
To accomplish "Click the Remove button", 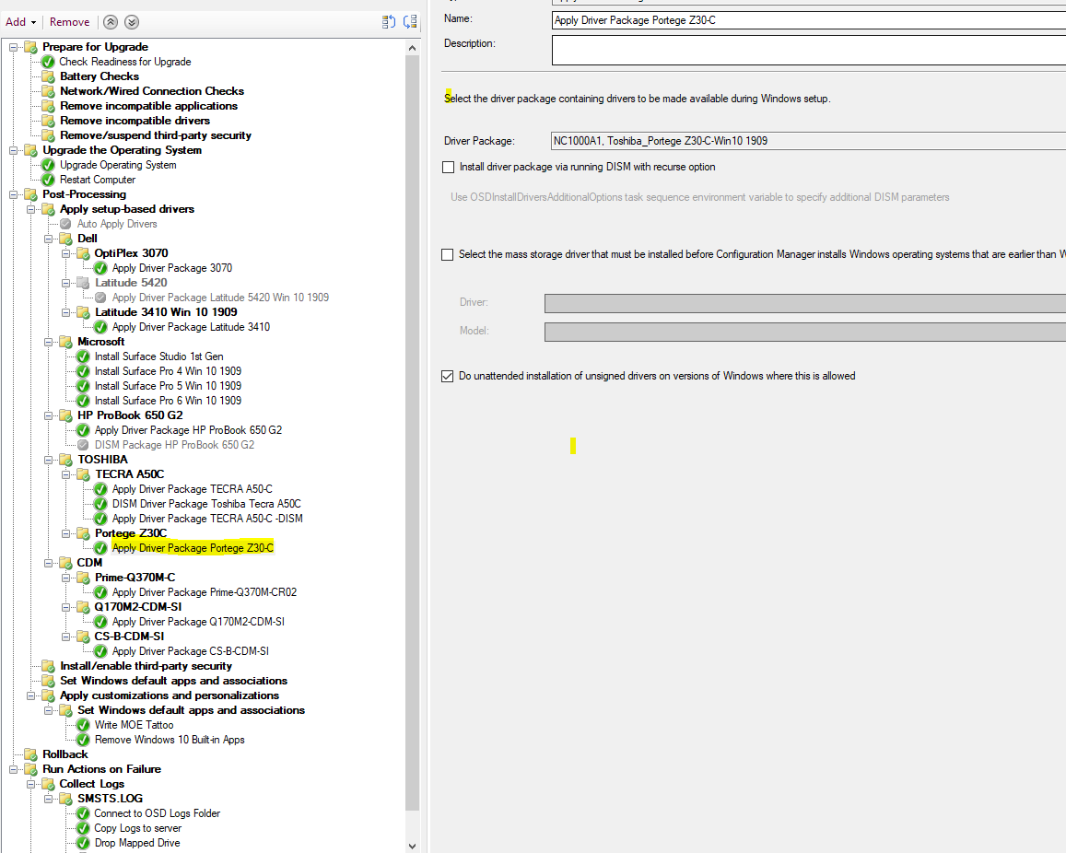I will click(69, 22).
